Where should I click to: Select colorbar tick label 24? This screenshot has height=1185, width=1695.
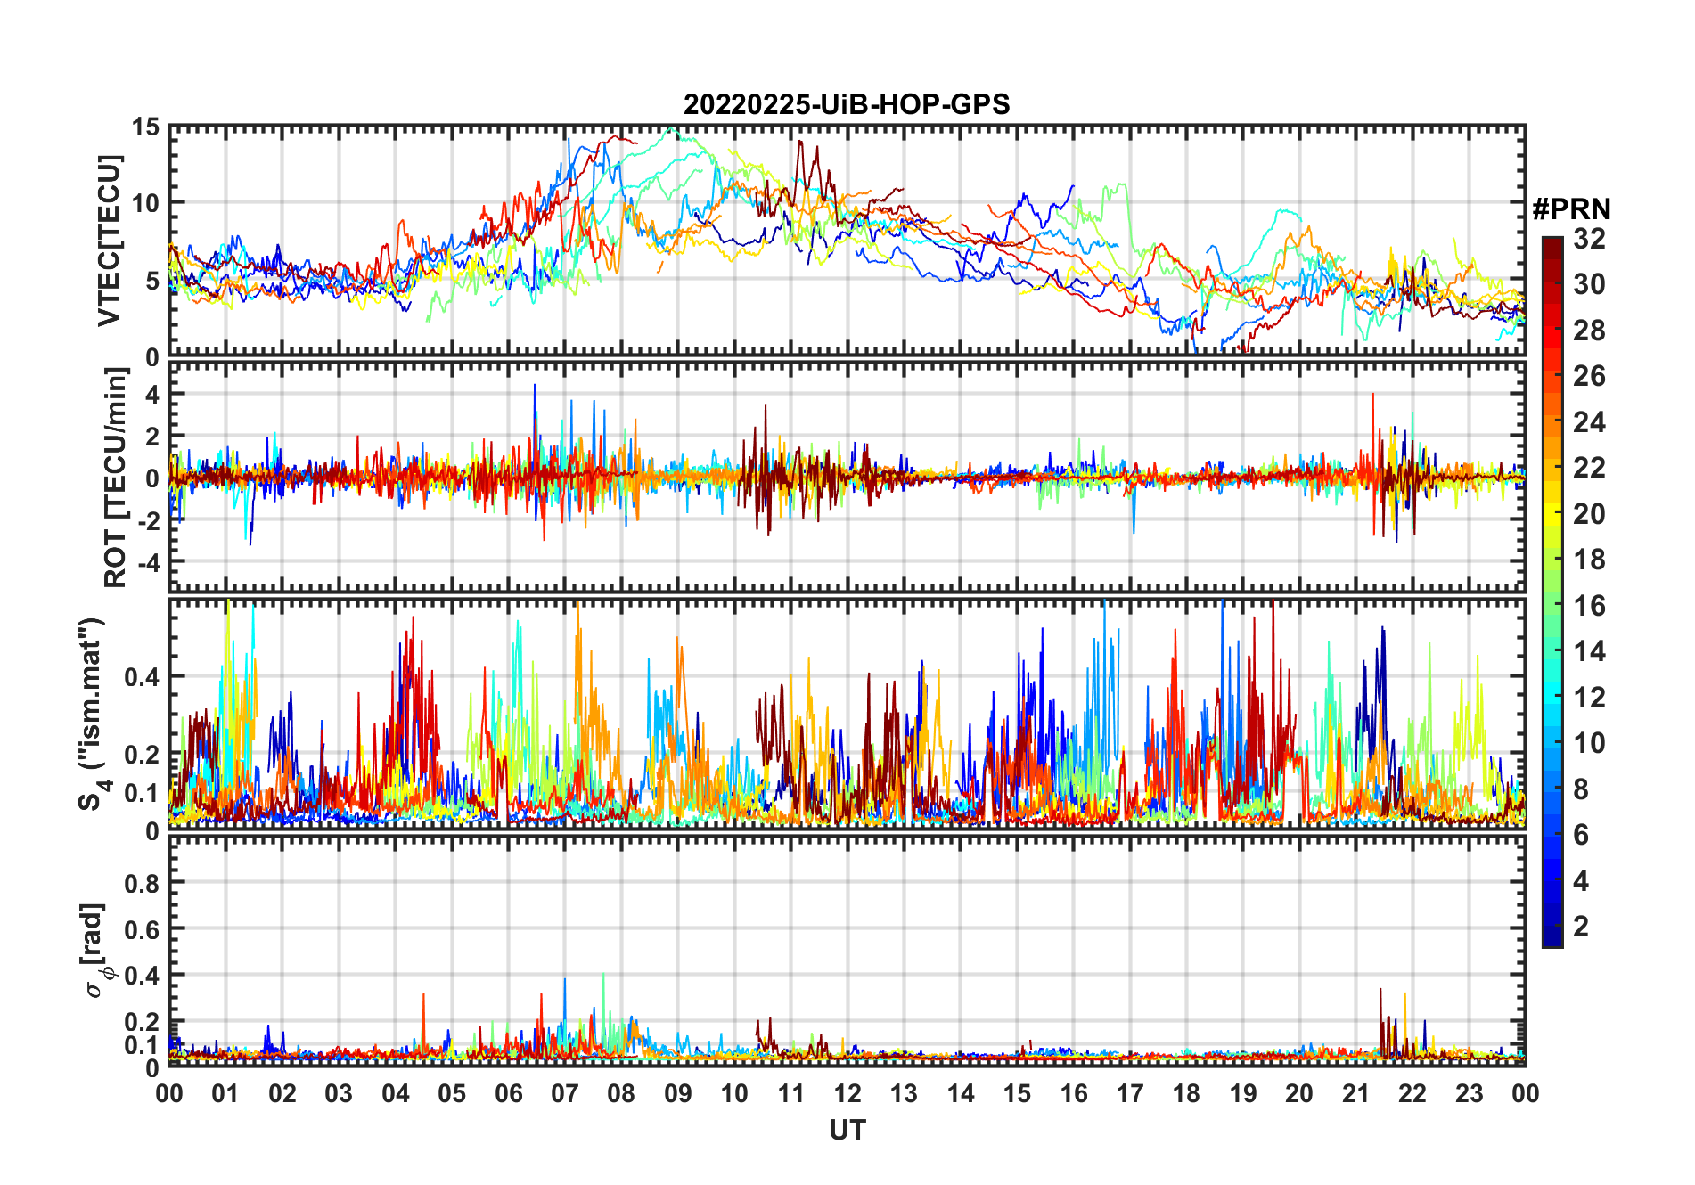pyautogui.click(x=1589, y=422)
